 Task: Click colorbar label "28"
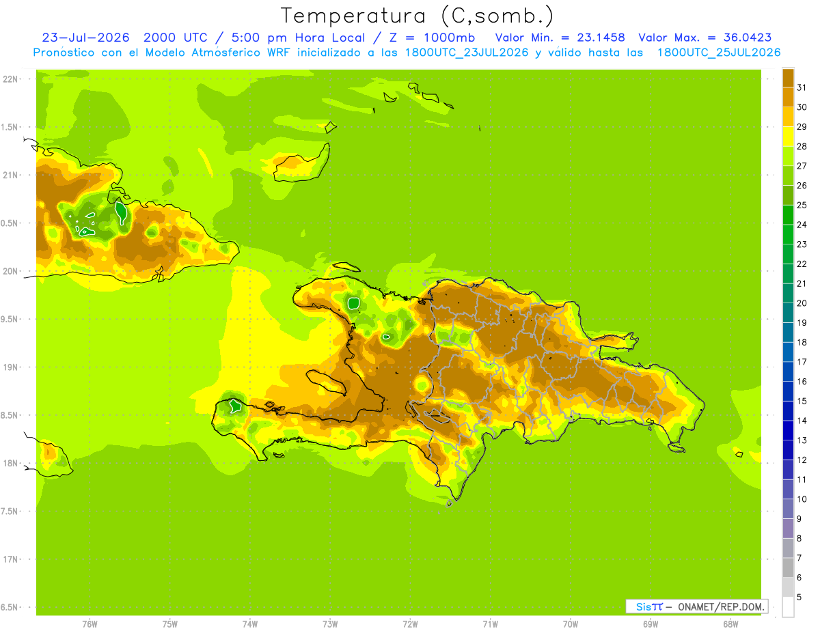802,146
